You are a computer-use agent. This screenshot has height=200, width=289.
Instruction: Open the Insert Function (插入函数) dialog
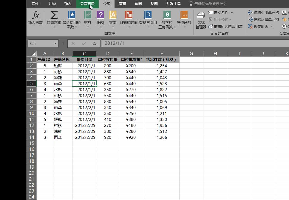[x=35, y=18]
